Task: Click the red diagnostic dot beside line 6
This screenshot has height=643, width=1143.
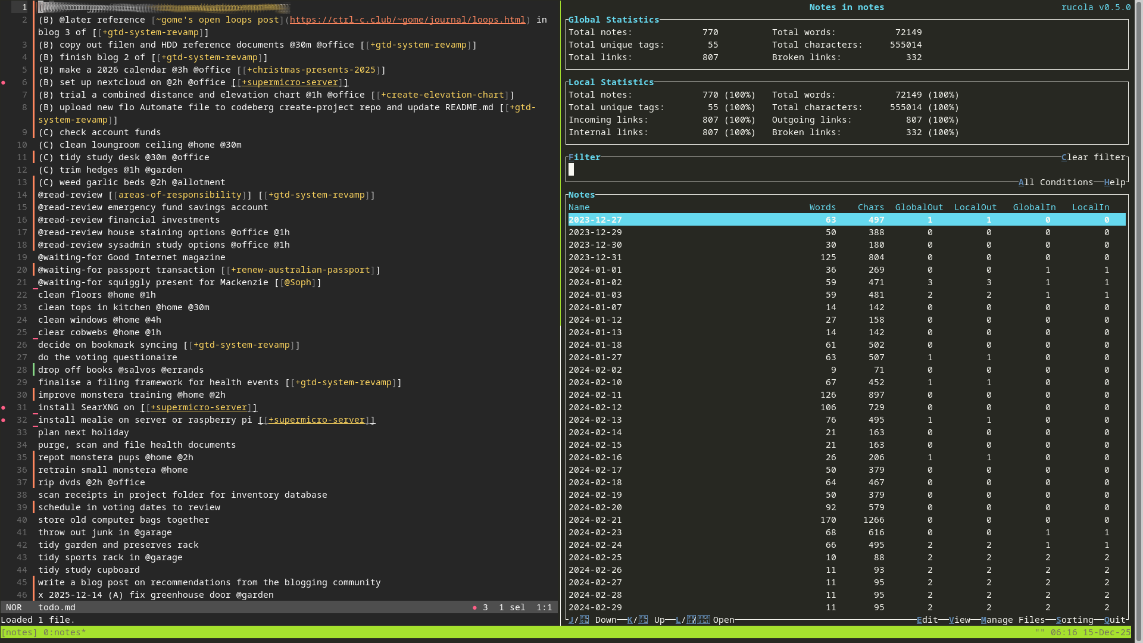Action: 4,83
